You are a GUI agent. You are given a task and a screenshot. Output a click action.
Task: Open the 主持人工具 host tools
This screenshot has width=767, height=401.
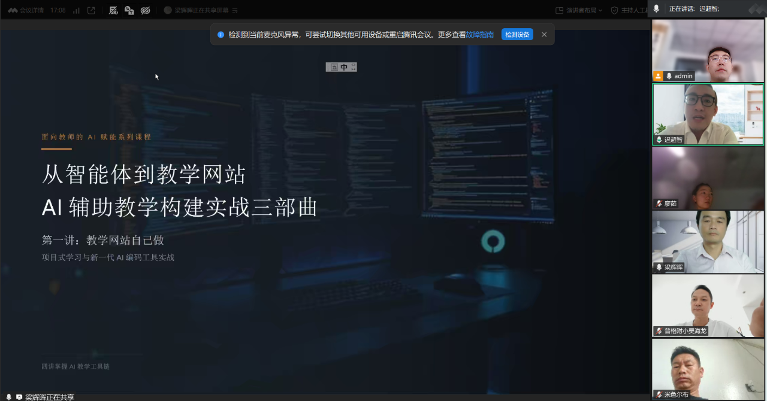(629, 10)
